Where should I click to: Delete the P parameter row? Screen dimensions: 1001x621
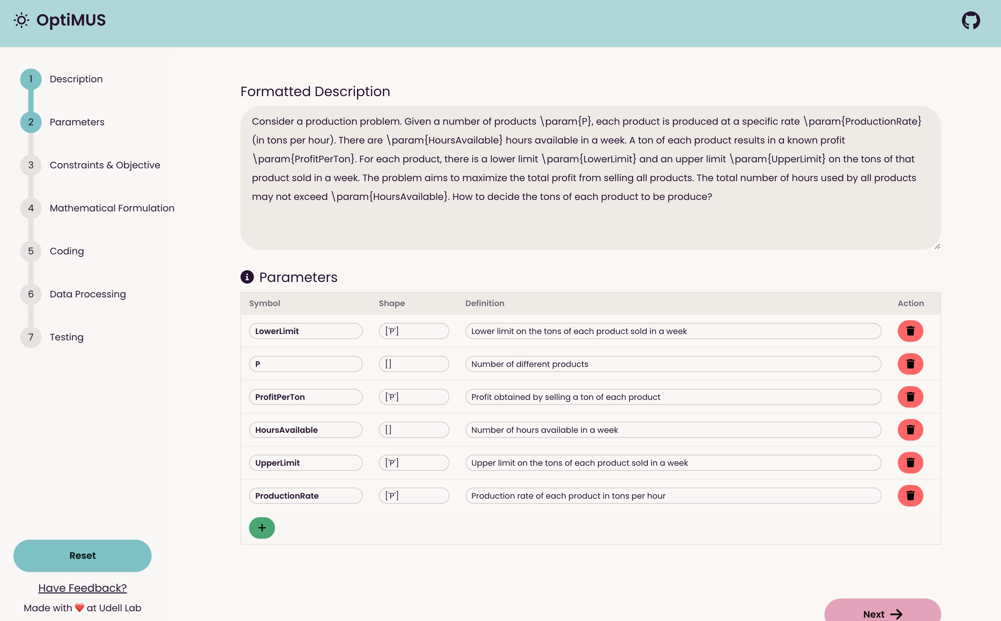(910, 364)
